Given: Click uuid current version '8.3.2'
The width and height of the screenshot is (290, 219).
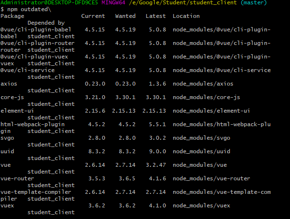Looking at the screenshot, I should click(97, 151).
